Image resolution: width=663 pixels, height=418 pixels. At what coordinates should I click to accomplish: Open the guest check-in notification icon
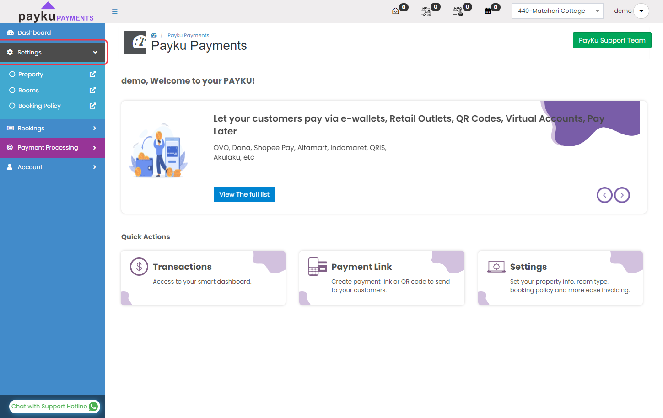[426, 11]
